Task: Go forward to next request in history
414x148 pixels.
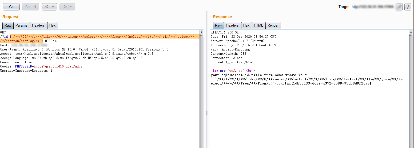Action: coord(65,7)
